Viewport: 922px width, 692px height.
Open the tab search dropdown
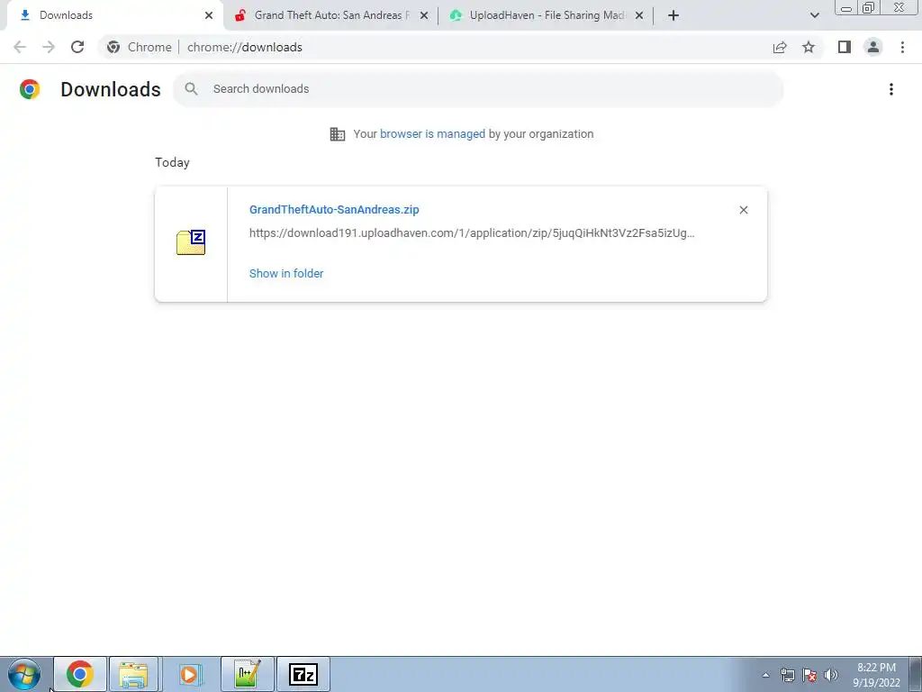point(814,15)
